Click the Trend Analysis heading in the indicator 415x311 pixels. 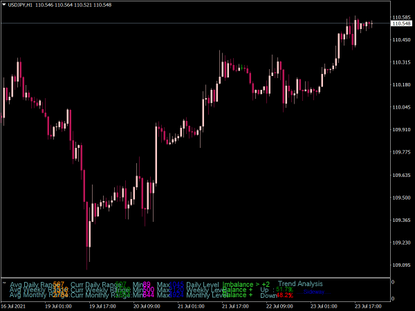(x=300, y=284)
